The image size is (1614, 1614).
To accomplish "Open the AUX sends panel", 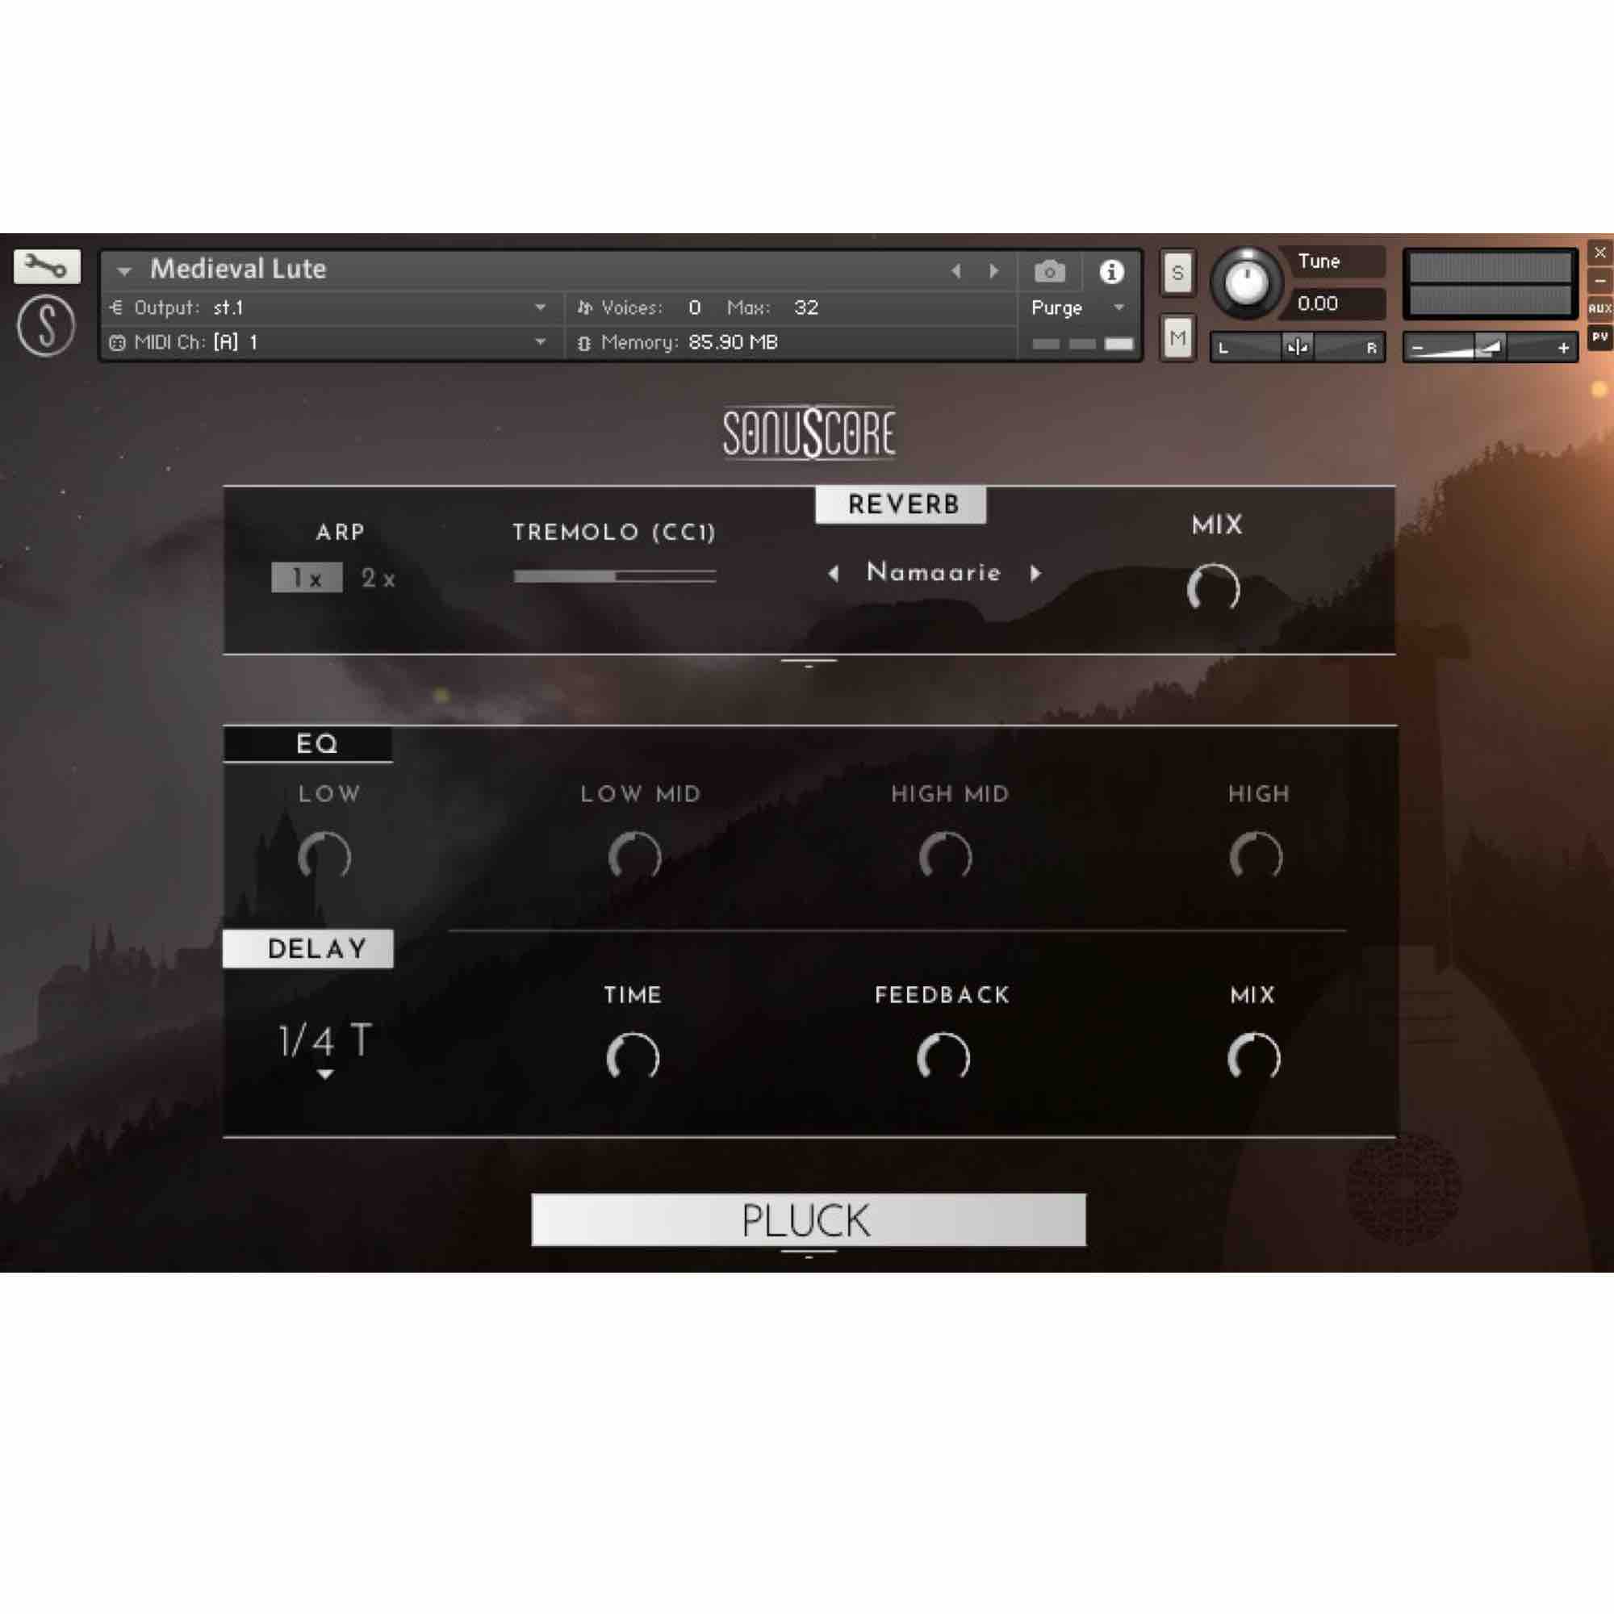I will [x=1599, y=308].
